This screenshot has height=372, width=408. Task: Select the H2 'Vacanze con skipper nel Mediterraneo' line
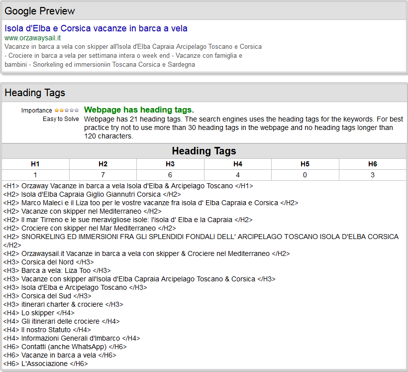coord(82,211)
